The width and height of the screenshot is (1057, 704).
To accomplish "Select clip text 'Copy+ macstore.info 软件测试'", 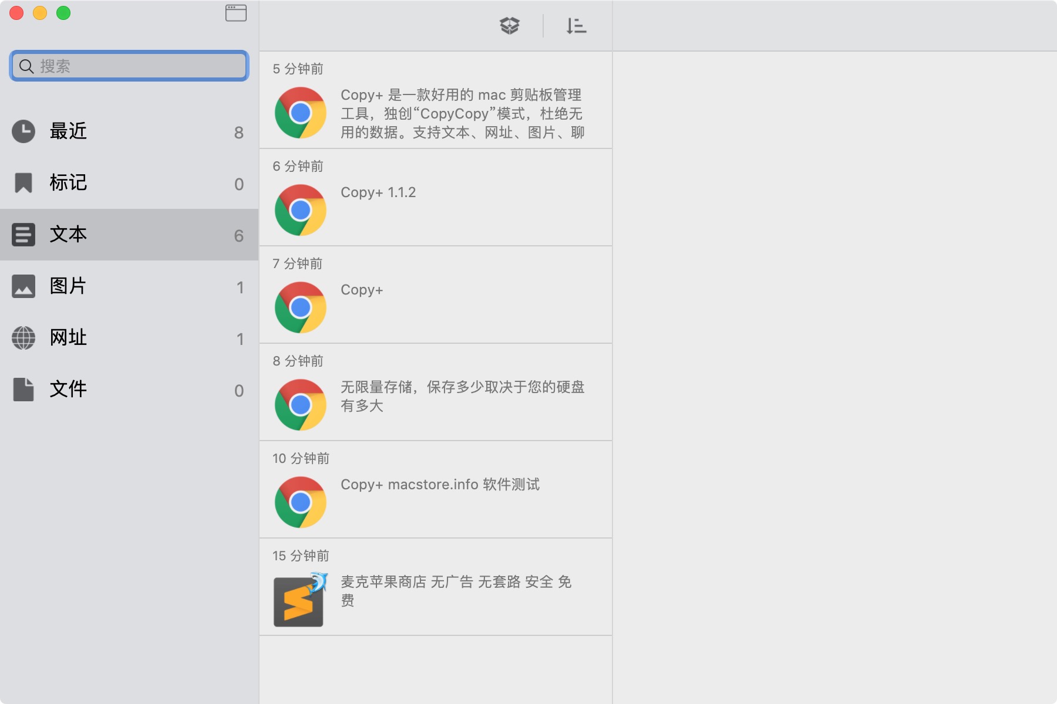I will [440, 485].
